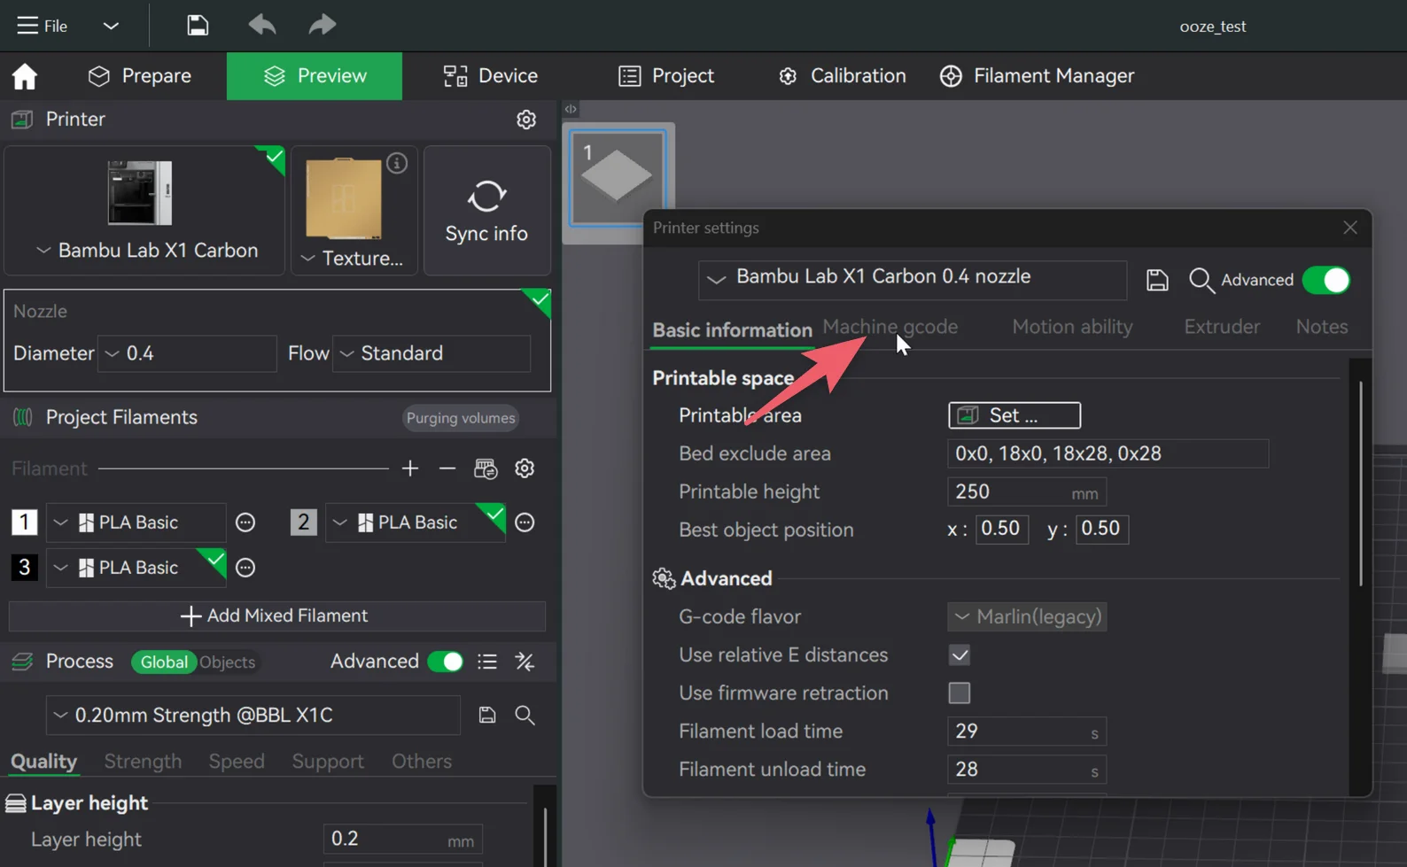Save printer preset in Printer settings dialog
This screenshot has width=1407, height=867.
(x=1157, y=281)
